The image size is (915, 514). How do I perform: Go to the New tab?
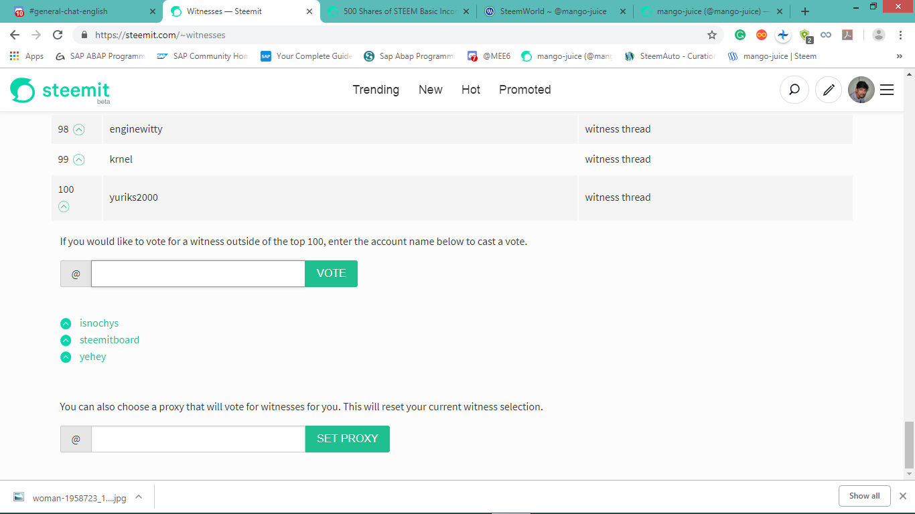(431, 90)
